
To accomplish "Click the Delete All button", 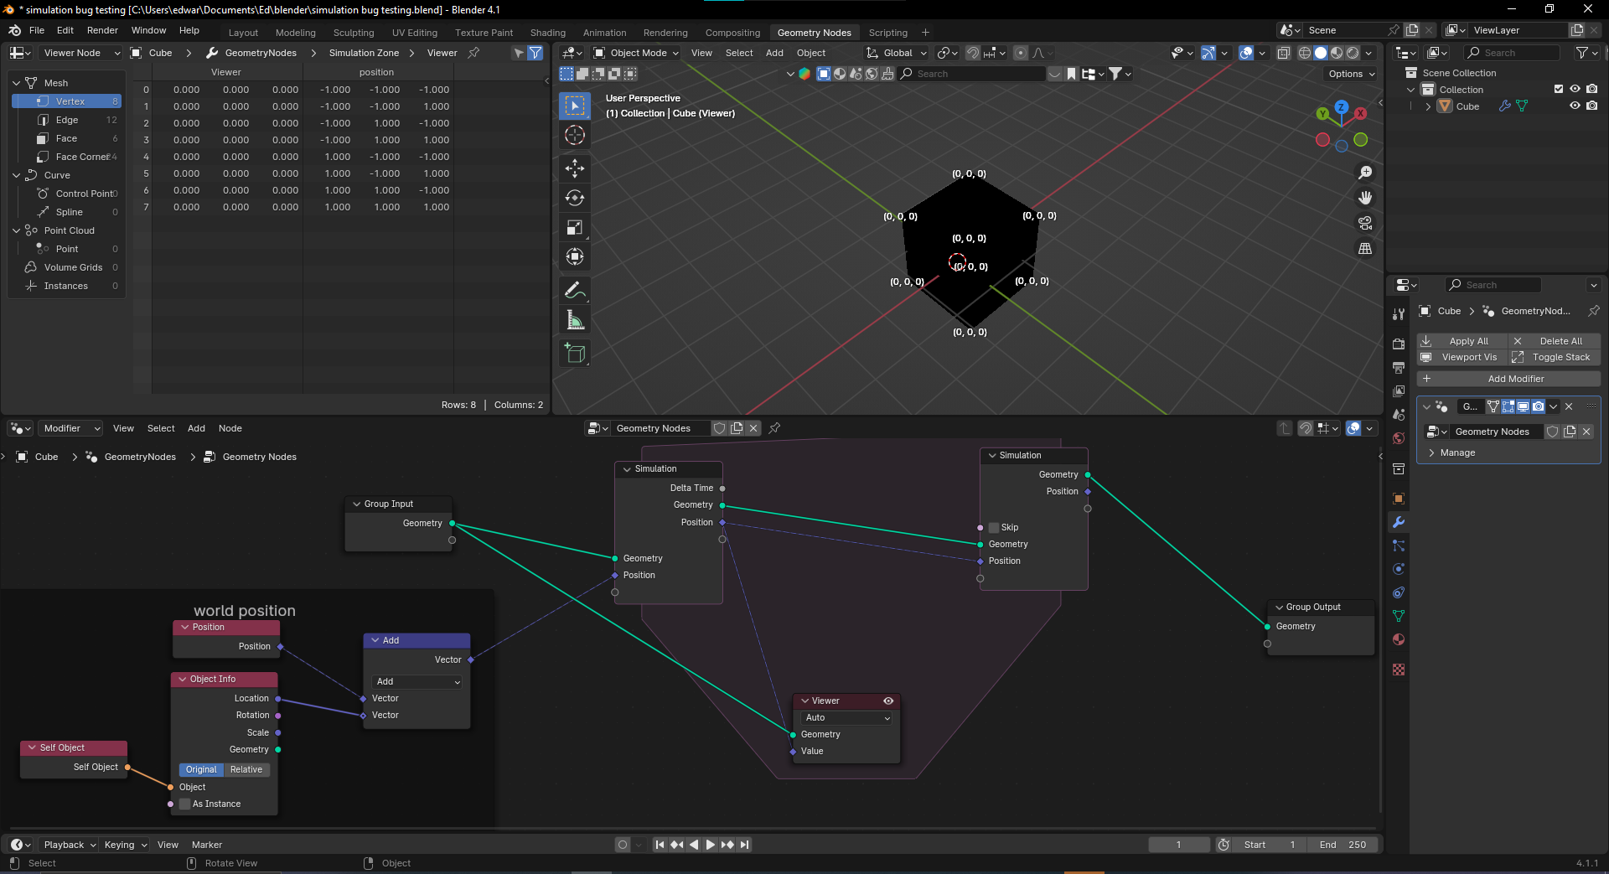I will coord(1555,341).
